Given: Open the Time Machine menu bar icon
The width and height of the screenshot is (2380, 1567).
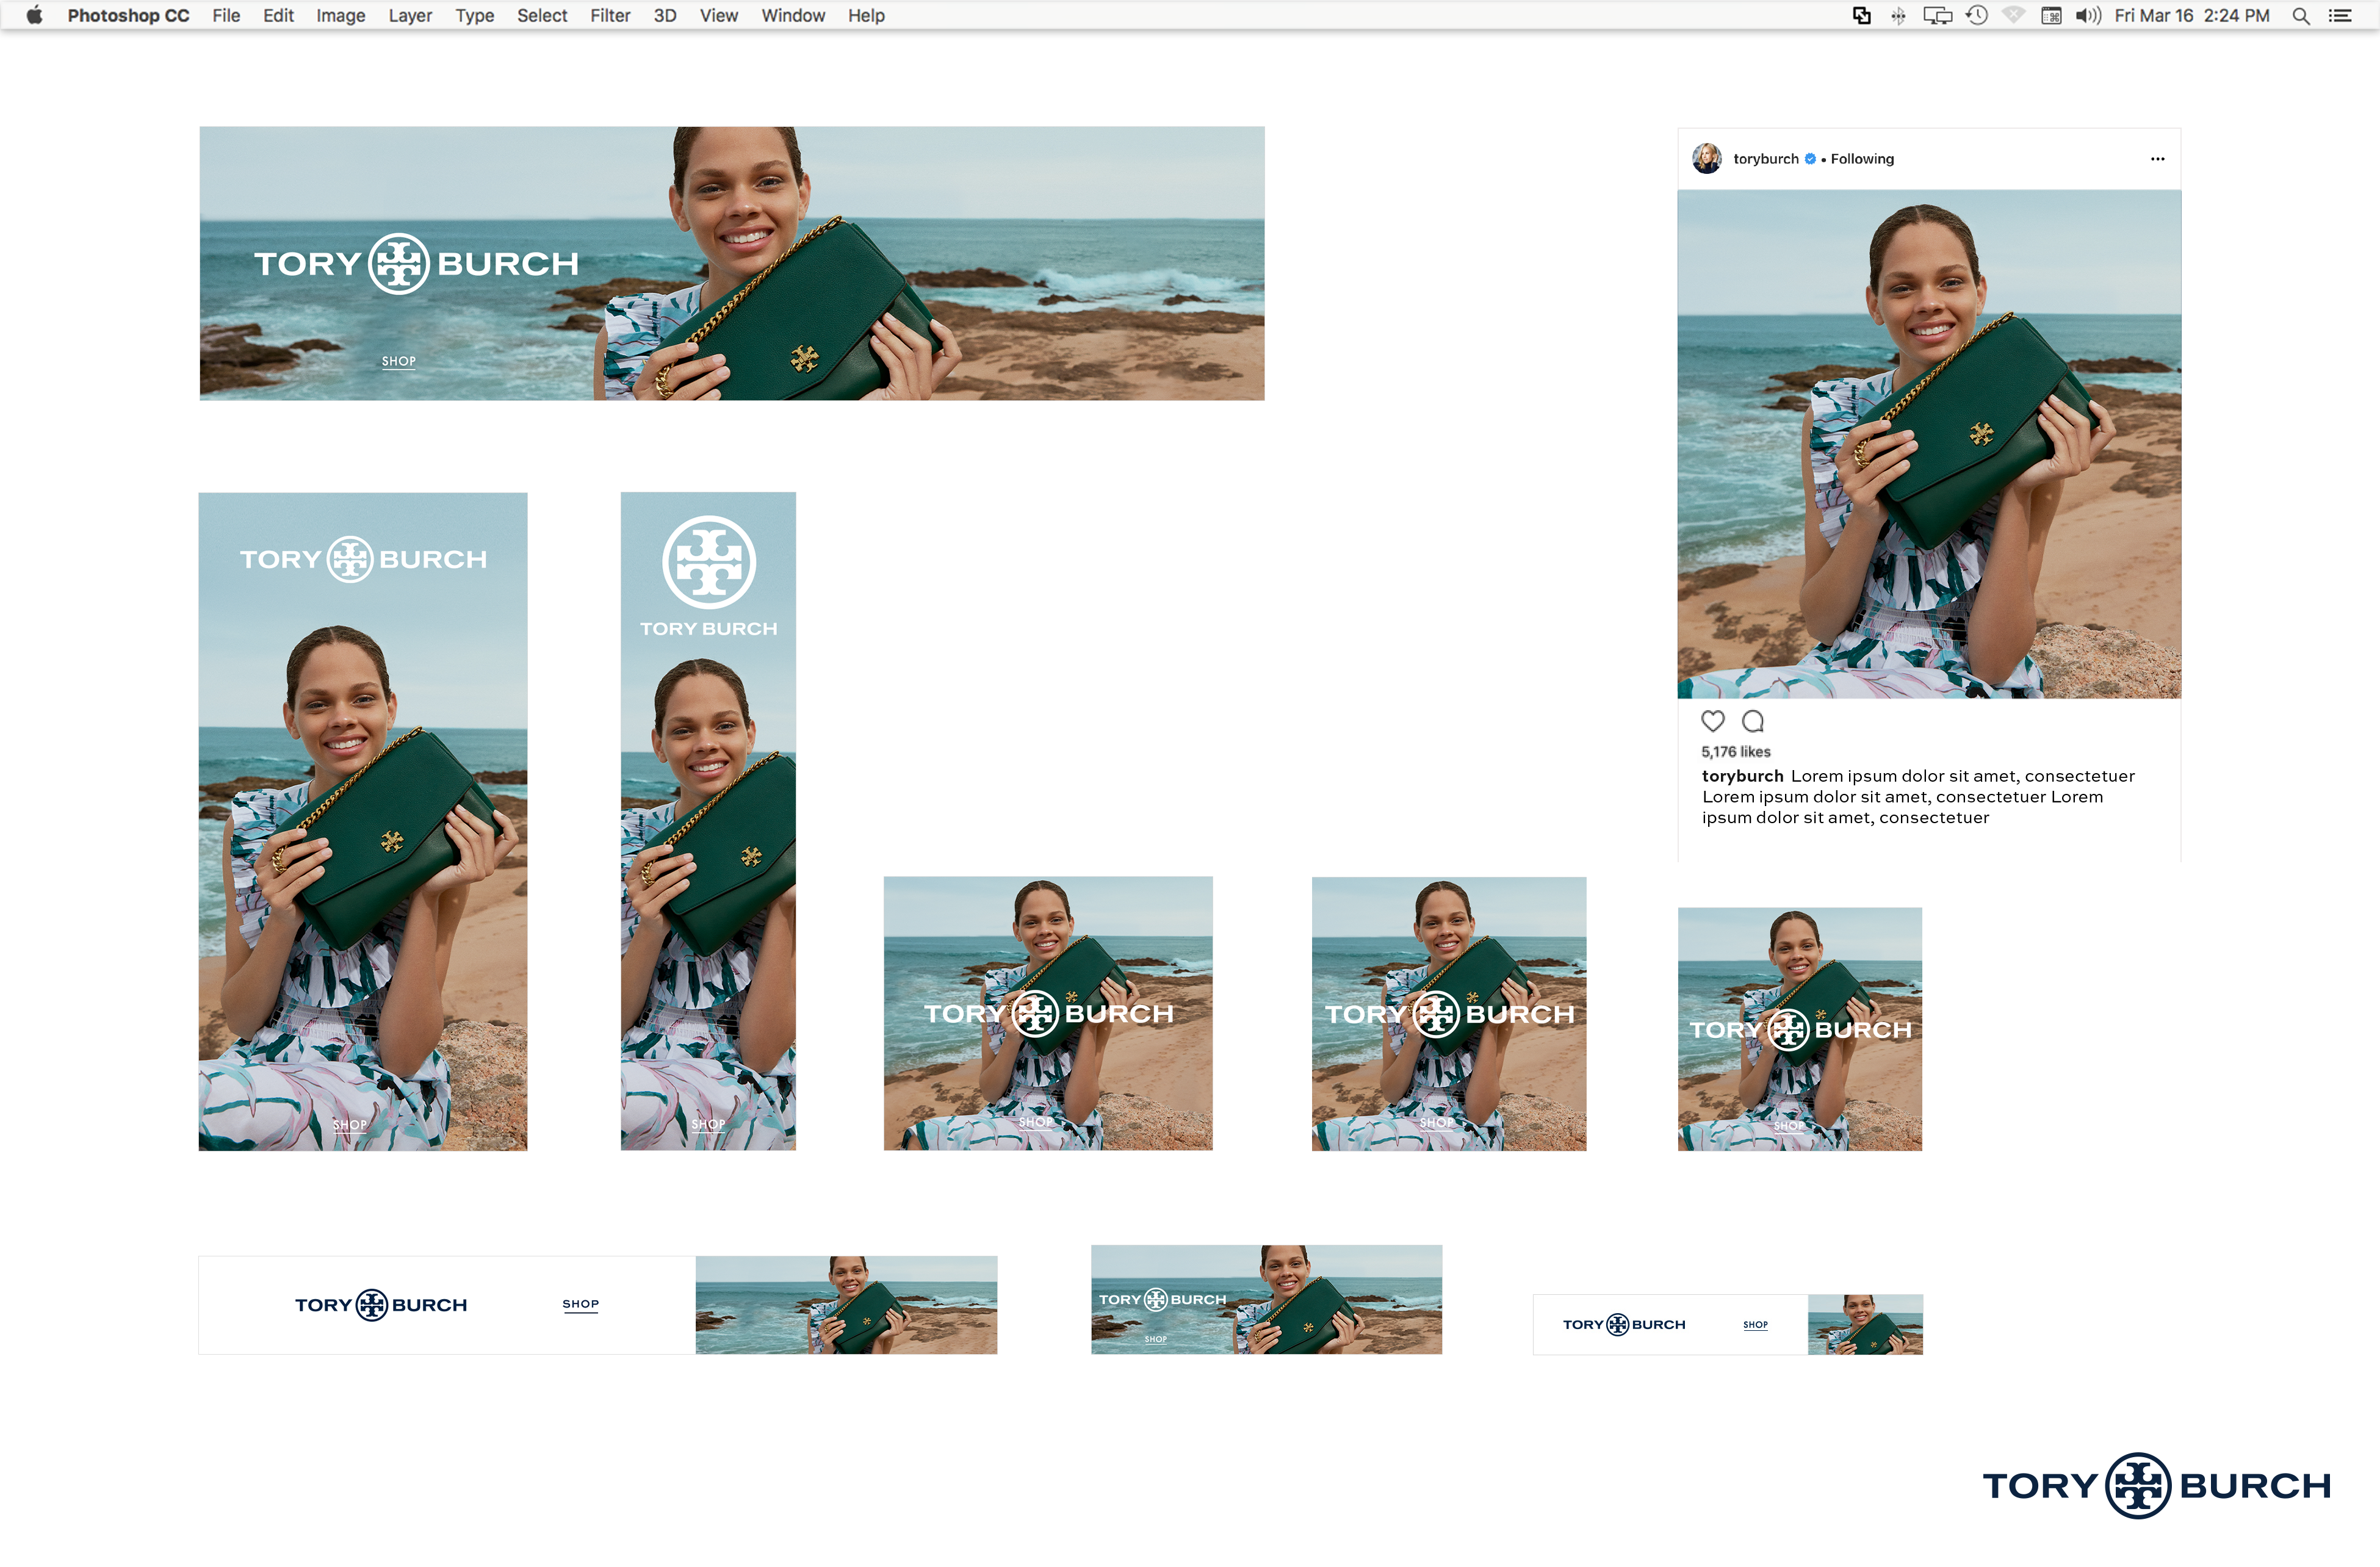Looking at the screenshot, I should click(x=1976, y=15).
